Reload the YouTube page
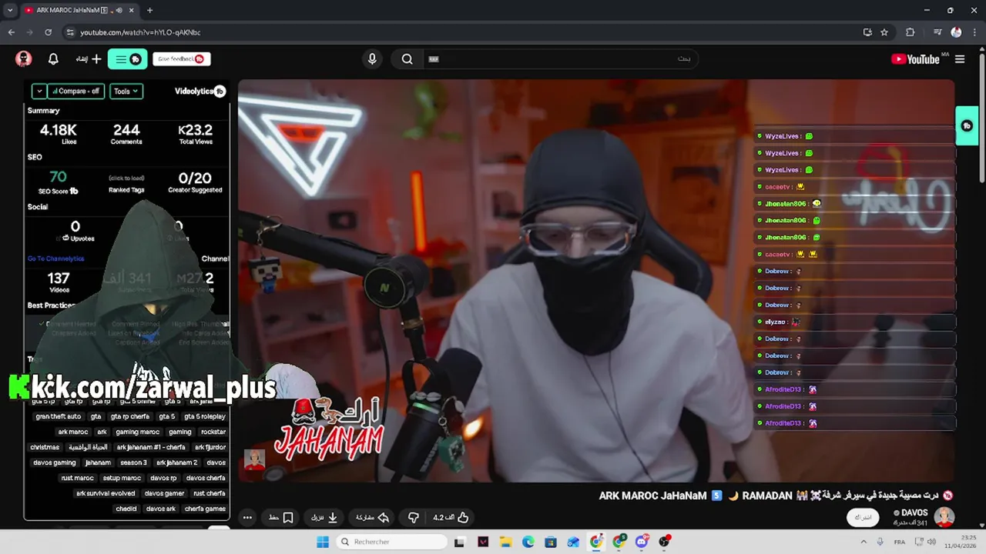Viewport: 986px width, 554px height. click(x=48, y=32)
